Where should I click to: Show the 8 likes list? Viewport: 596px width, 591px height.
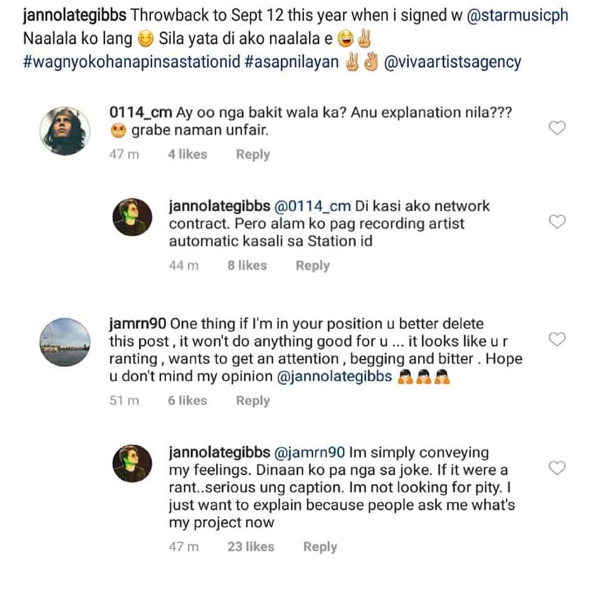pyautogui.click(x=247, y=265)
